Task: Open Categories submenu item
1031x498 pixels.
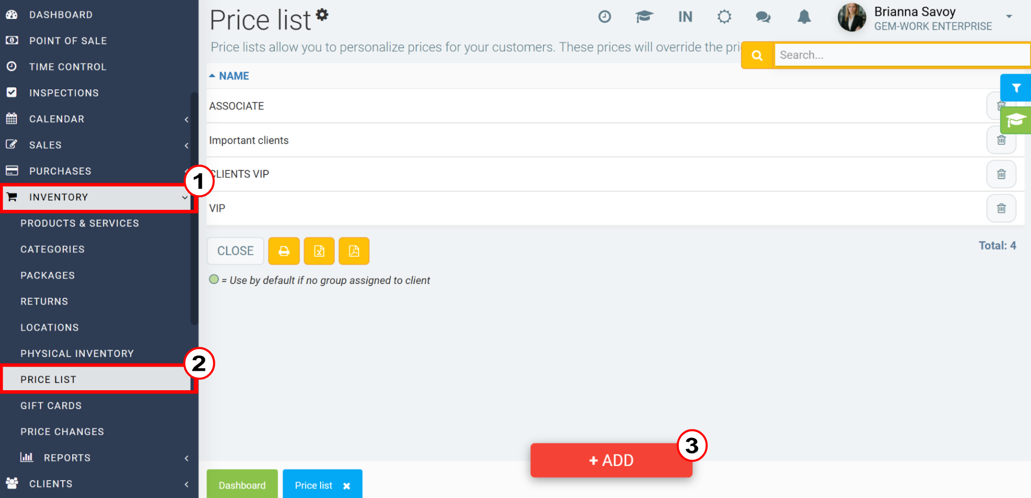Action: pos(52,249)
